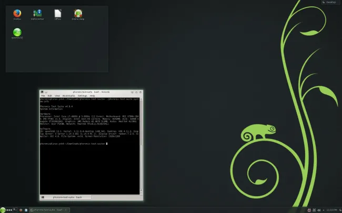
Task: Click the terminal prompt cursor line
Action: (74, 144)
